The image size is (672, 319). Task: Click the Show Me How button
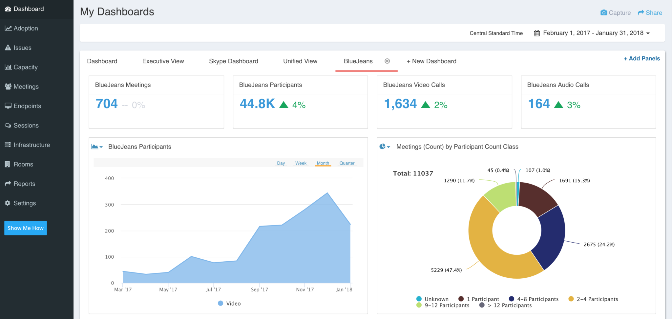pyautogui.click(x=26, y=228)
